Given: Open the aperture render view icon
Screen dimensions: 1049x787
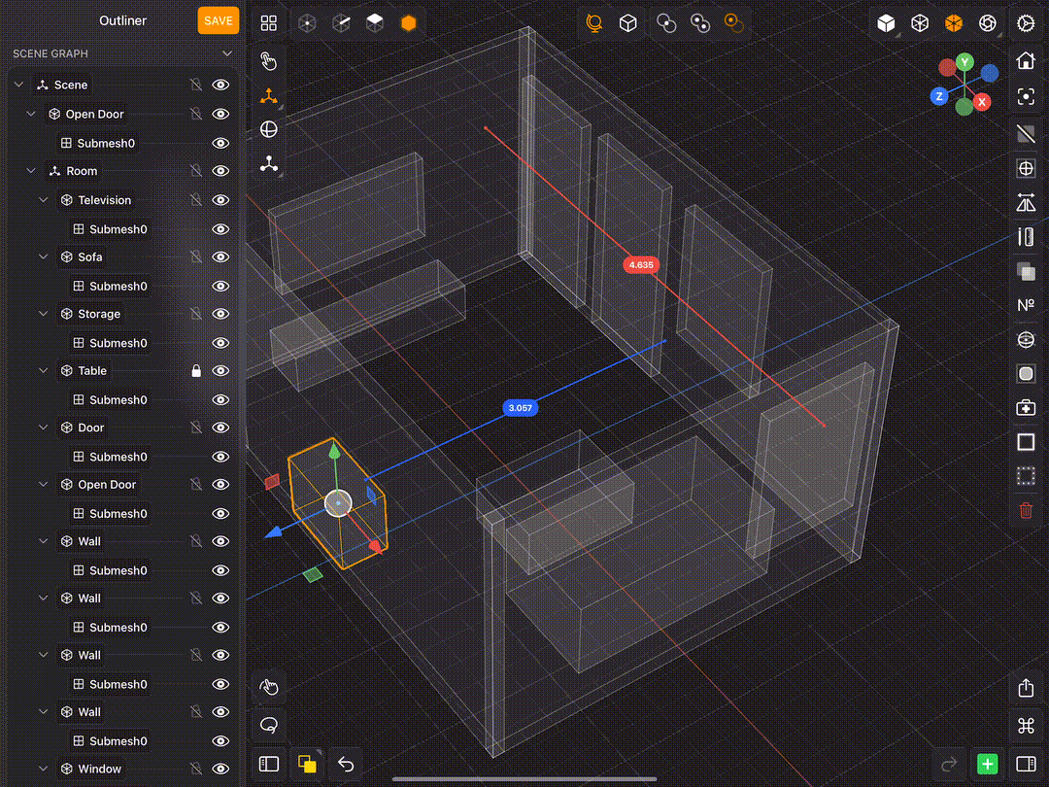Looking at the screenshot, I should pyautogui.click(x=988, y=23).
